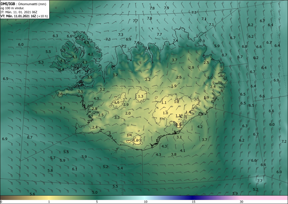Click the 1.6 value label inside the glacier outline
The image size is (288, 204).
(x=117, y=102)
